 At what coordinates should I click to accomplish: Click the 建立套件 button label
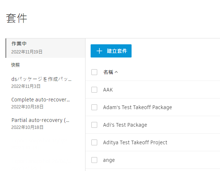pos(117,51)
